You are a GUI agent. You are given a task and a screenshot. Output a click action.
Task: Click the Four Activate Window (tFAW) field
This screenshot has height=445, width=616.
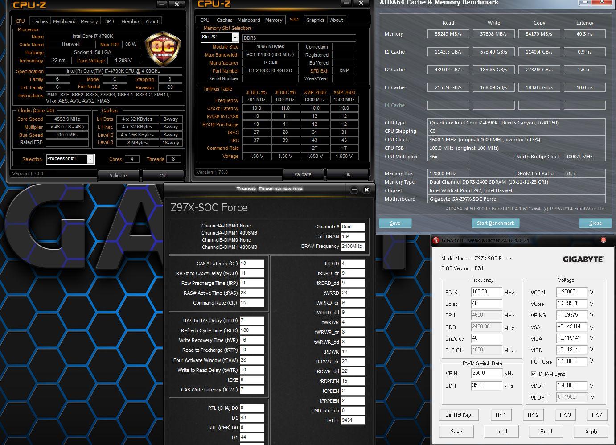pos(252,360)
